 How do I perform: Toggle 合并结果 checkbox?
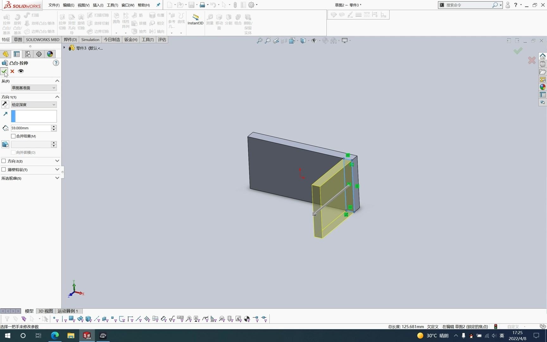13,136
